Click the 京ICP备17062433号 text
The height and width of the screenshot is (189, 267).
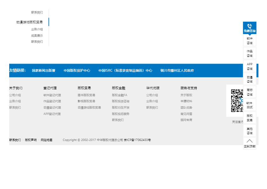(137, 140)
